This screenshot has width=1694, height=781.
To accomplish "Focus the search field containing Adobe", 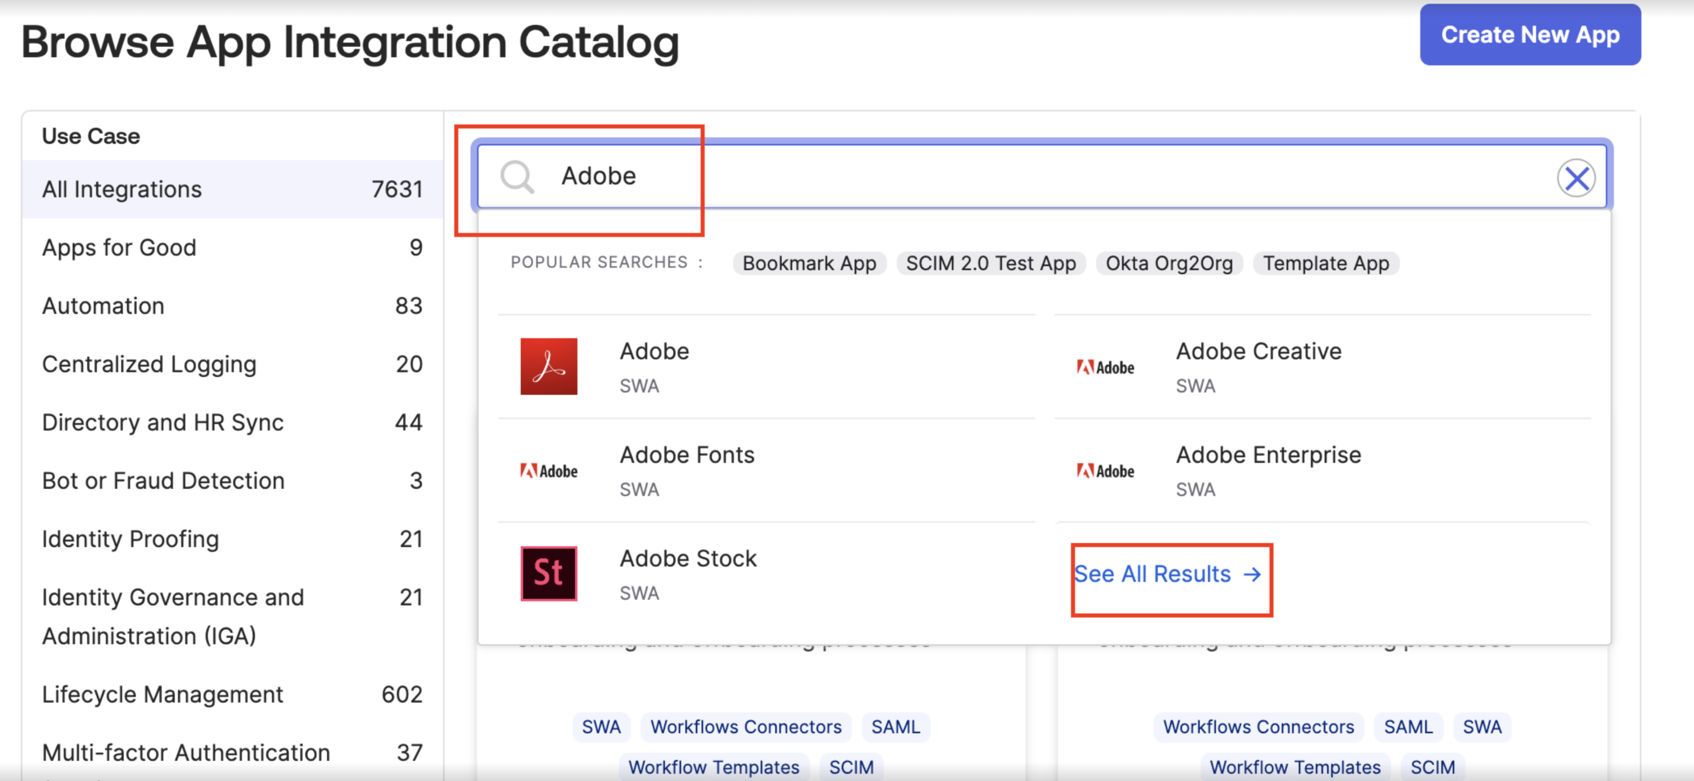I will click(1042, 177).
